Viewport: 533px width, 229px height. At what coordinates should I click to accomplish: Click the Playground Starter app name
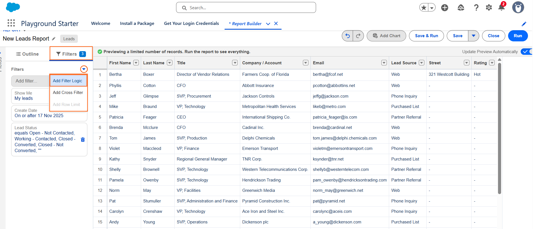click(x=50, y=23)
